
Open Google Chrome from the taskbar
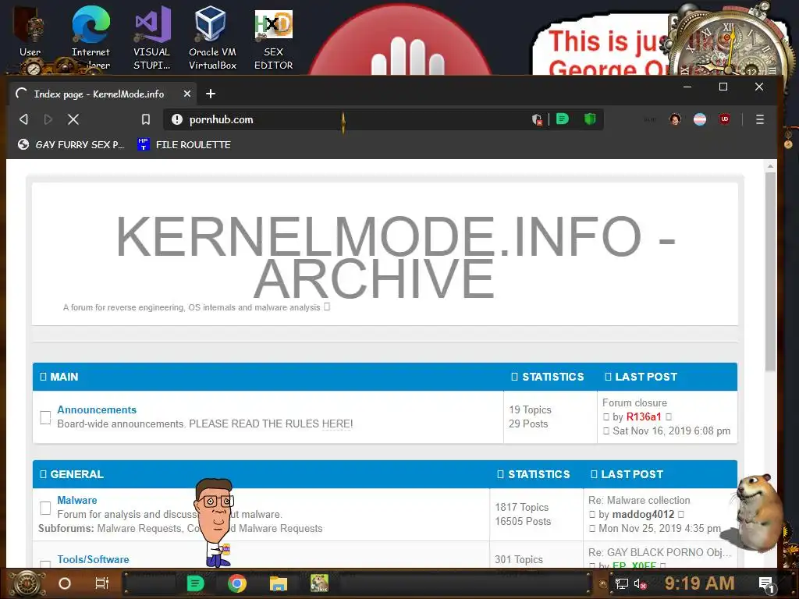click(237, 583)
